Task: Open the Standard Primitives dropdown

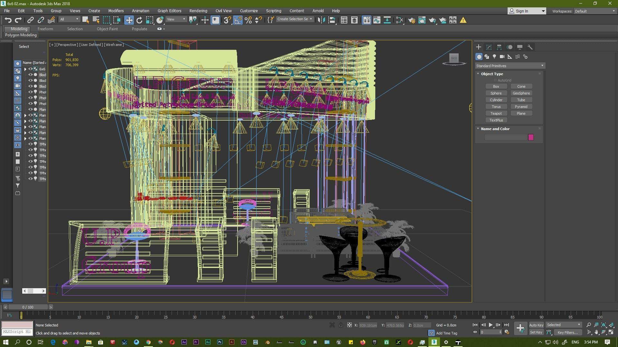Action: 510,66
